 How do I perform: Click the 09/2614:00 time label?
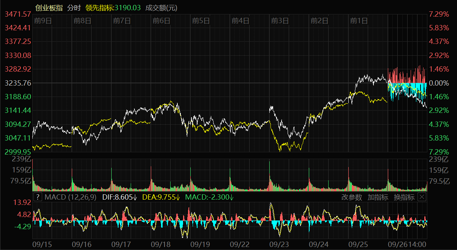(x=408, y=245)
